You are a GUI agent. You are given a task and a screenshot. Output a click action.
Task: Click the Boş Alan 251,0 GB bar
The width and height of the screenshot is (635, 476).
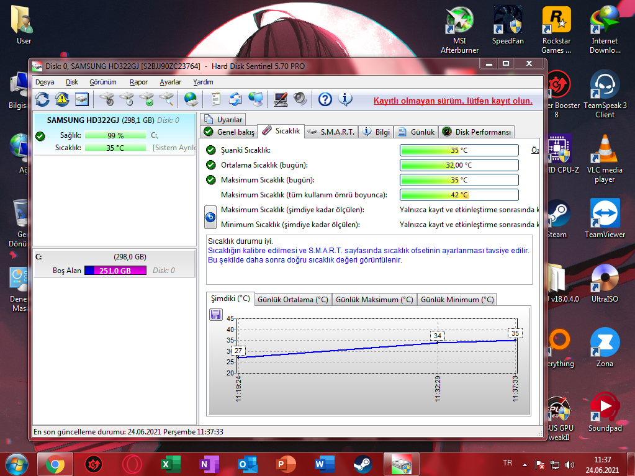click(115, 271)
